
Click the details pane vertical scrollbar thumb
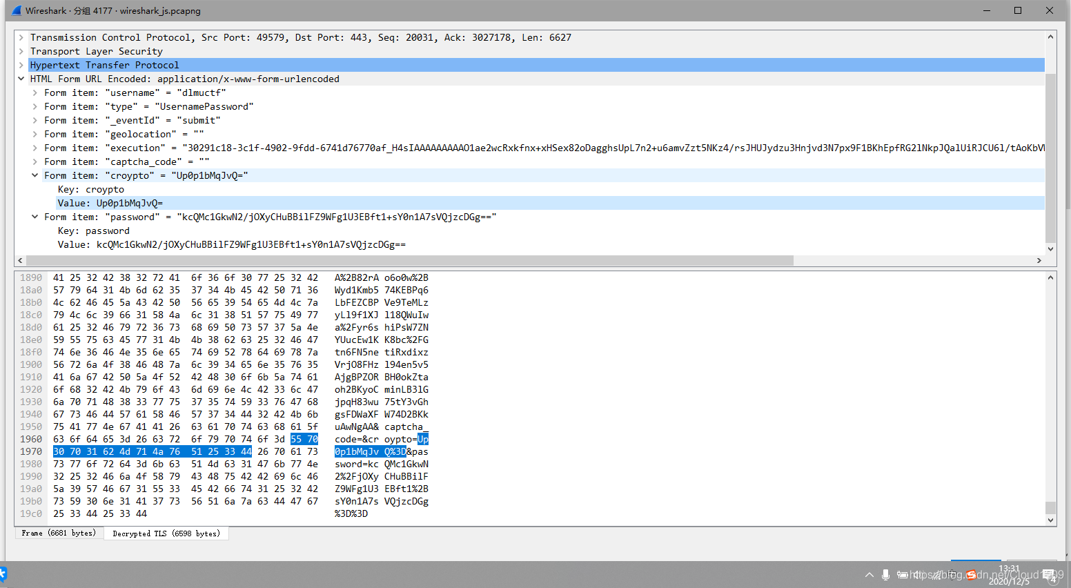(x=1051, y=158)
